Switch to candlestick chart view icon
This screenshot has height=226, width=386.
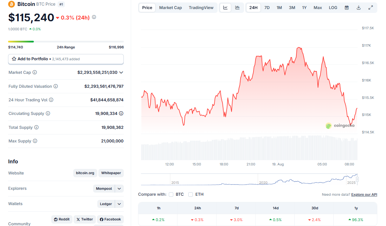[237, 8]
